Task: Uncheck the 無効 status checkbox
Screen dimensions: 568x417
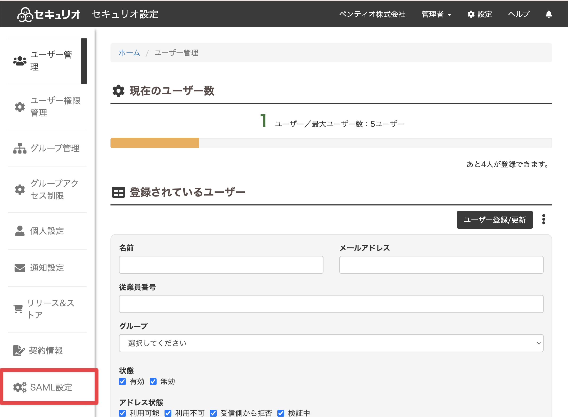Action: (x=153, y=382)
